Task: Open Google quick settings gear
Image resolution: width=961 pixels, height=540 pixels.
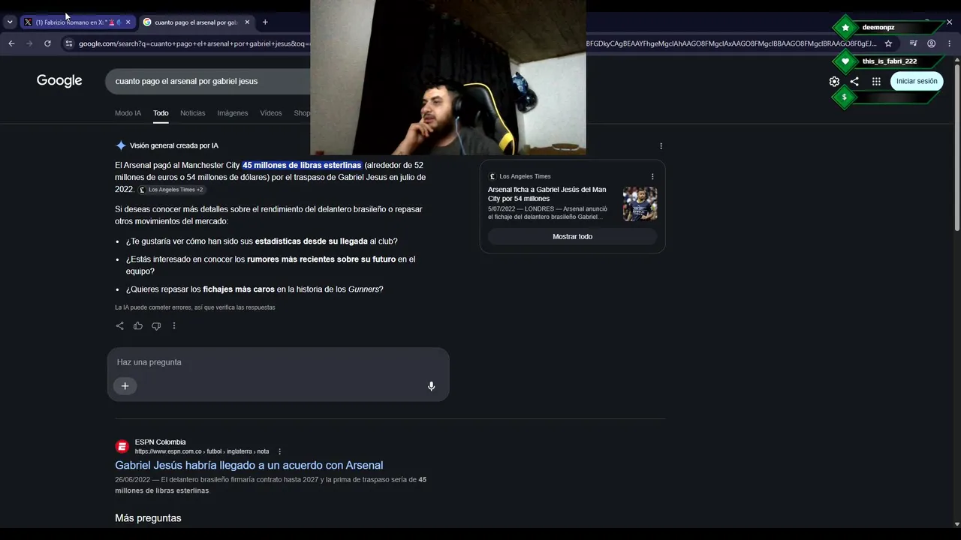Action: tap(834, 81)
